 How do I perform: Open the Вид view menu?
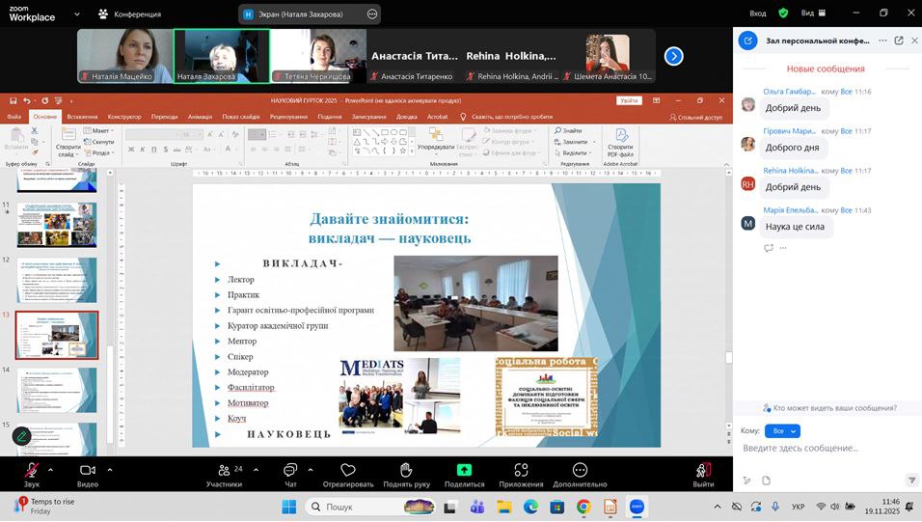813,14
